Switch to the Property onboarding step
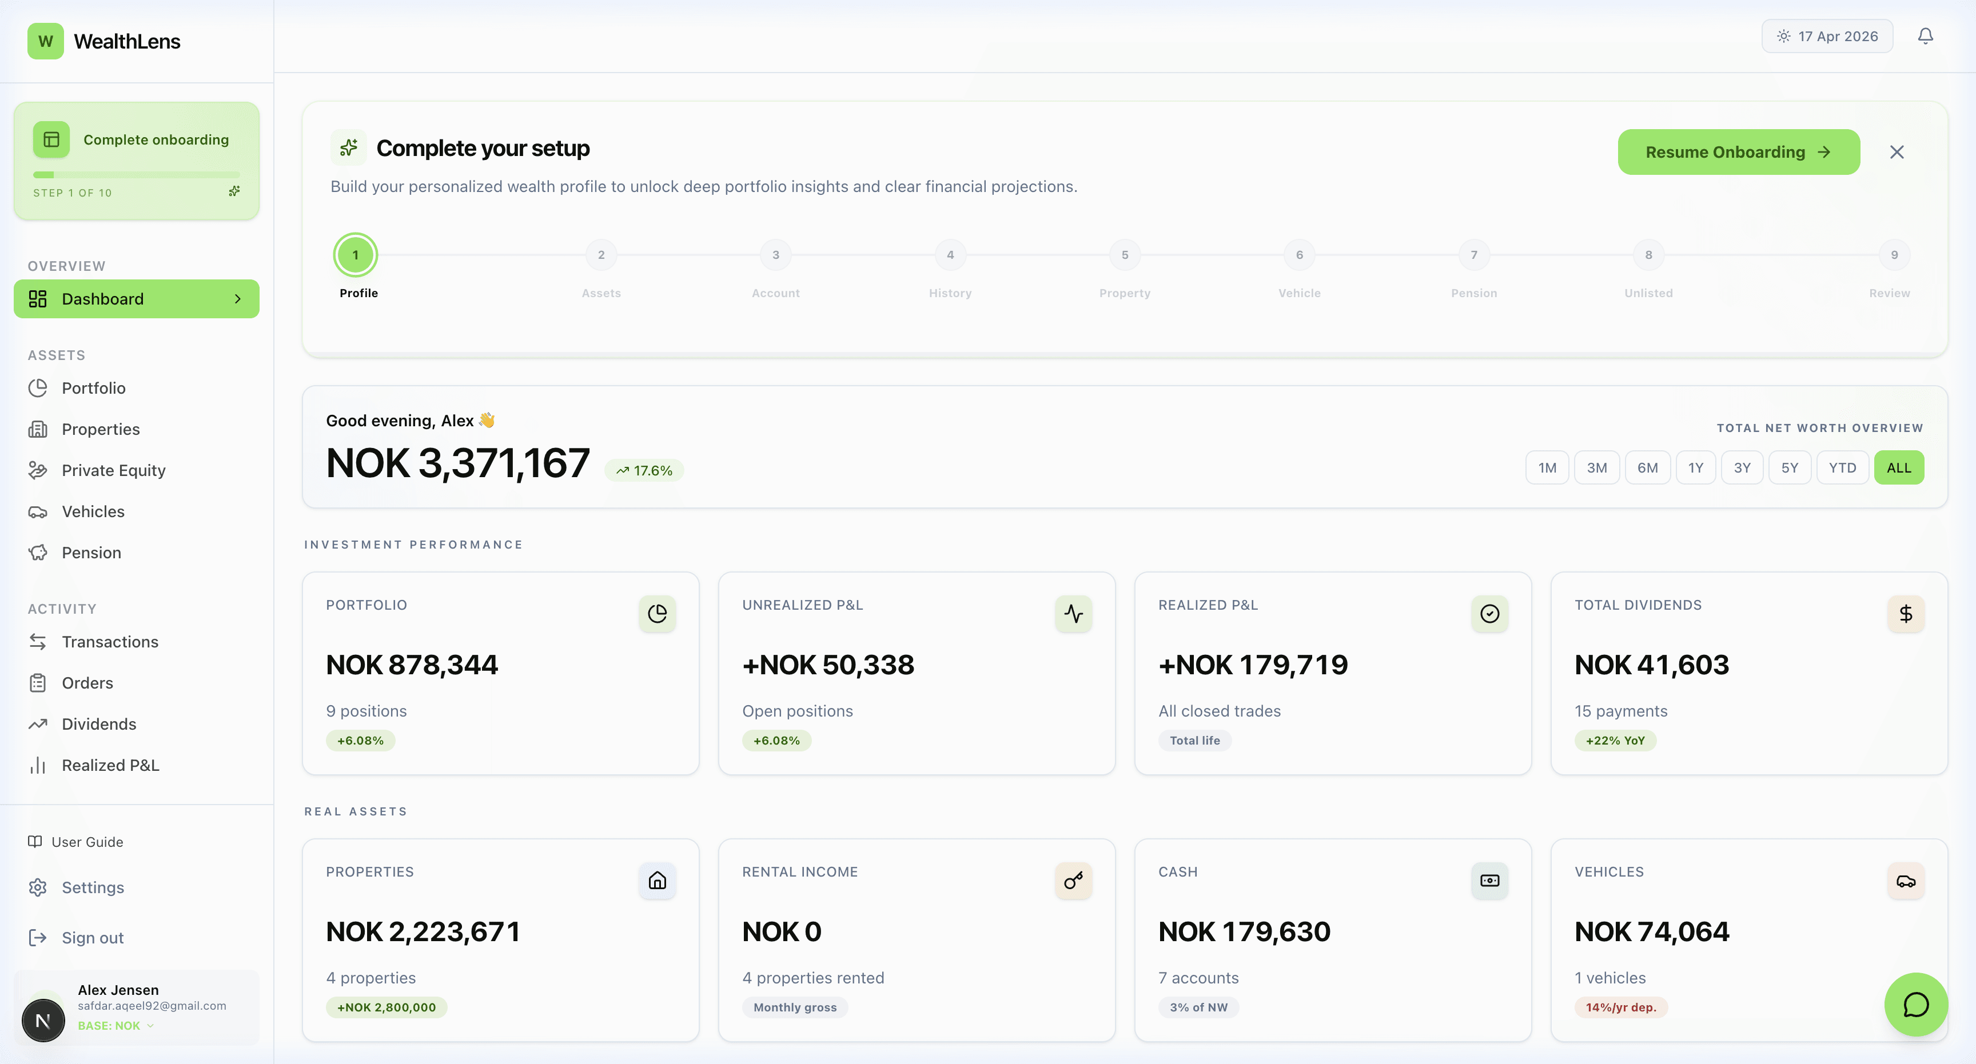The width and height of the screenshot is (1976, 1064). (x=1125, y=254)
